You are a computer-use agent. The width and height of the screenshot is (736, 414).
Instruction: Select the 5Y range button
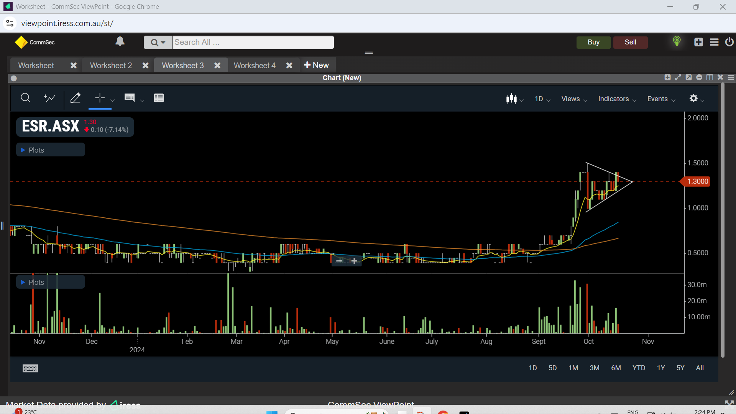(x=680, y=368)
